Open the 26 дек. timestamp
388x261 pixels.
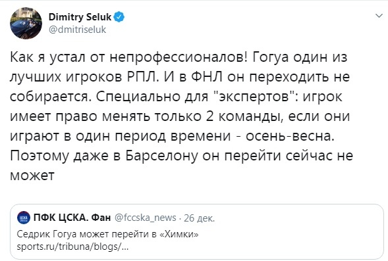pyautogui.click(x=200, y=218)
